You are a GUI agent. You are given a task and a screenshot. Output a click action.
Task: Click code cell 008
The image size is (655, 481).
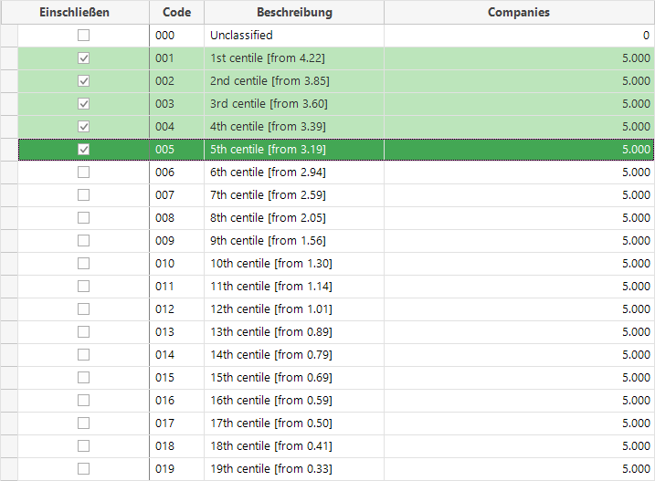click(176, 217)
